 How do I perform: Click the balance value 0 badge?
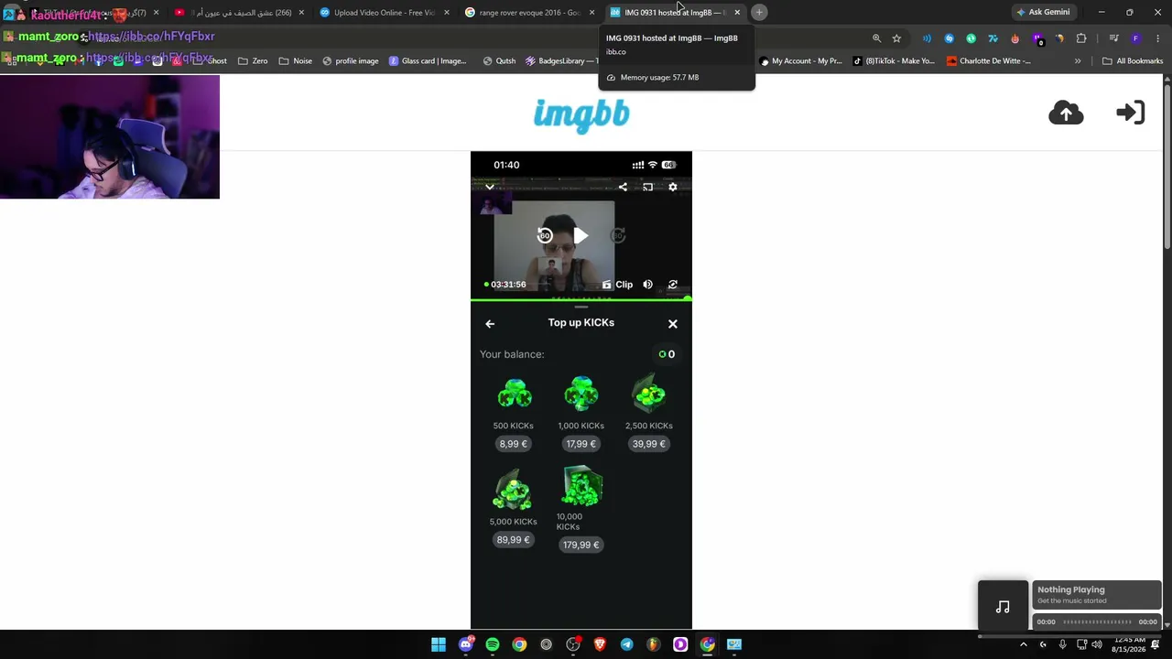tap(667, 354)
